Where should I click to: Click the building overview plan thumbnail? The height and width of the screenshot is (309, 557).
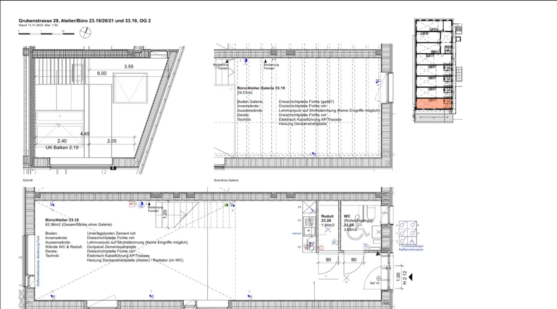click(x=438, y=70)
